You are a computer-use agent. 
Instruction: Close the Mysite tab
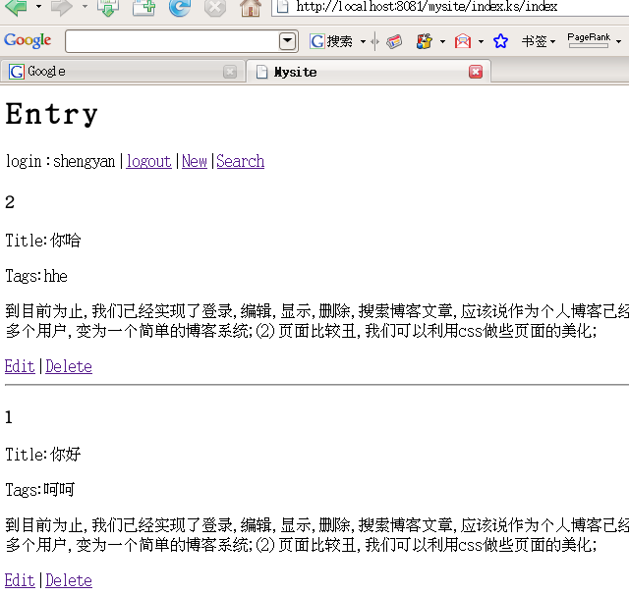[476, 72]
